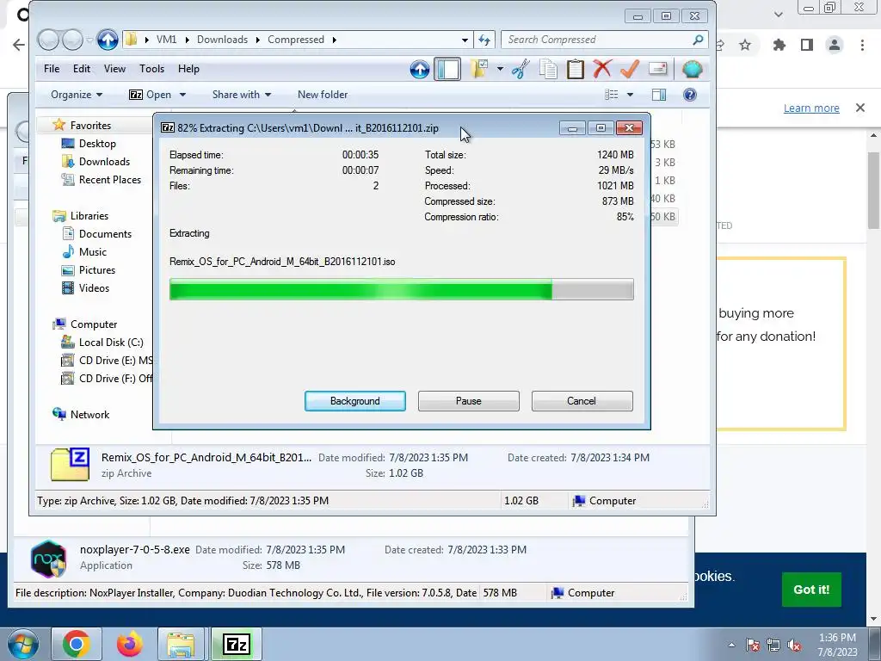Click the orange checkmark Properties icon
The image size is (881, 661).
point(630,69)
